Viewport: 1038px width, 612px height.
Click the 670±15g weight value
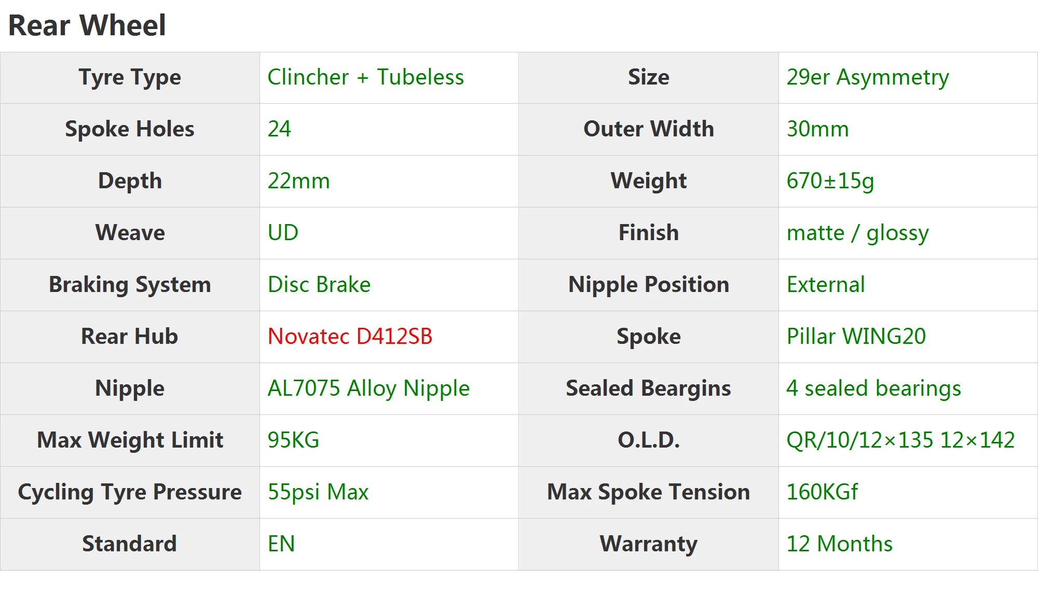coord(830,181)
